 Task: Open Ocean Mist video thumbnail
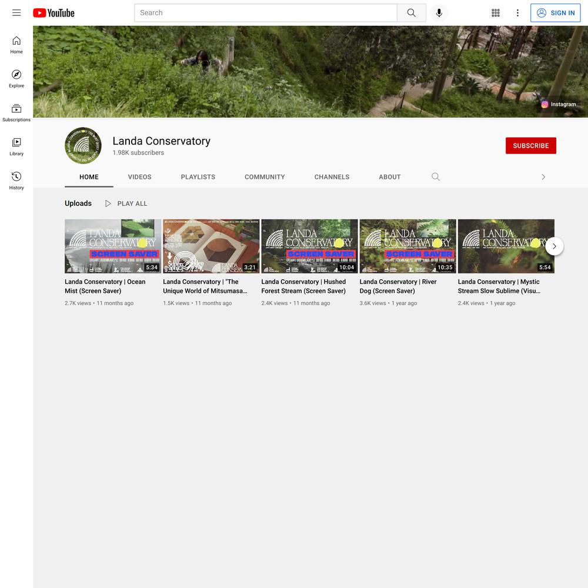tap(113, 246)
